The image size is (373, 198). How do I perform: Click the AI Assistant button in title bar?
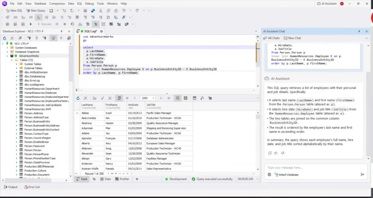(327, 4)
